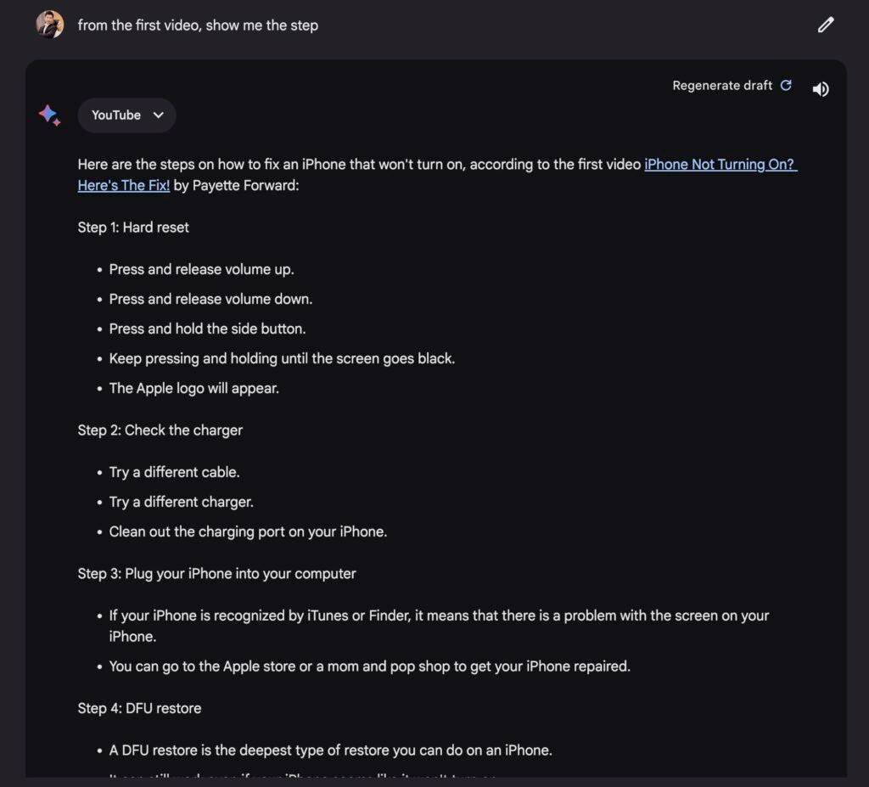Click Regenerate draft text button

tap(722, 86)
